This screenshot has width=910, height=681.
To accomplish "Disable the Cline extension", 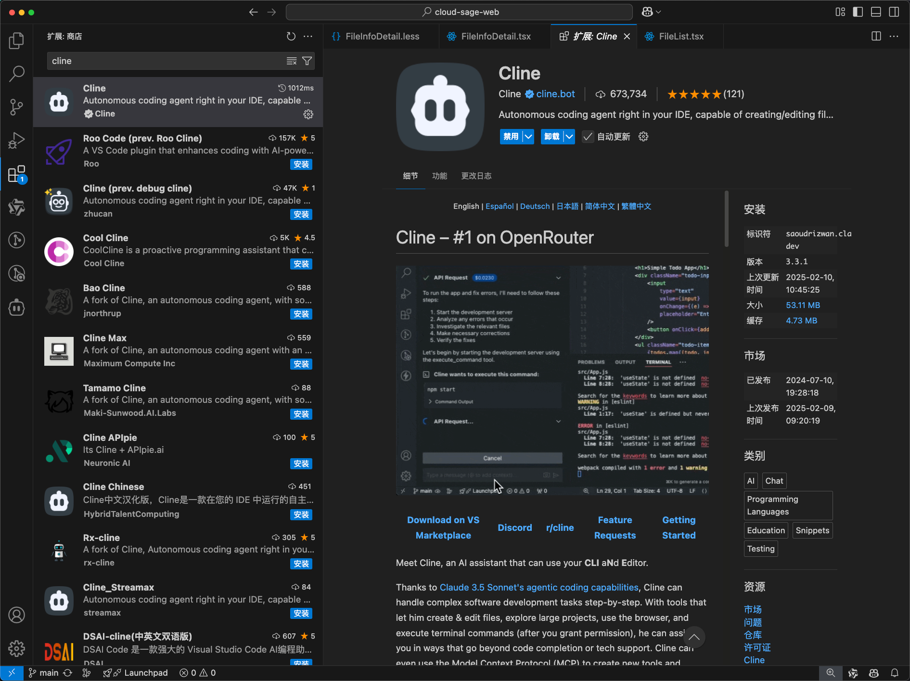I will (x=511, y=137).
